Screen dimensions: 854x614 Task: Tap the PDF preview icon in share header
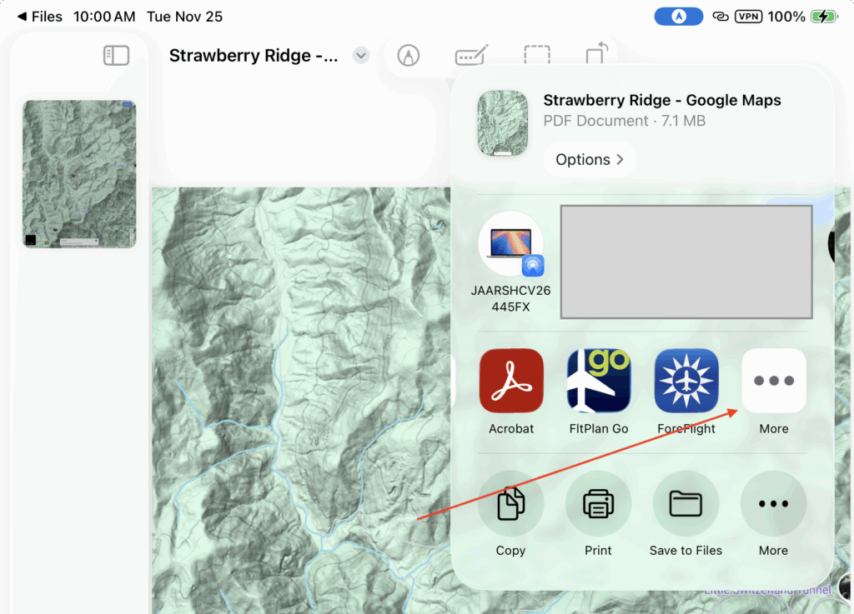pyautogui.click(x=503, y=123)
